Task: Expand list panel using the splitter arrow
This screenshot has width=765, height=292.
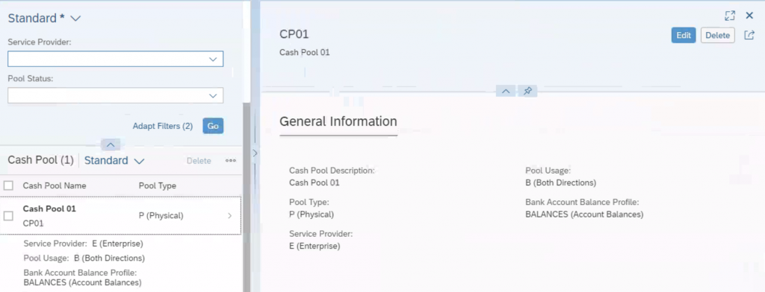Action: (x=255, y=153)
